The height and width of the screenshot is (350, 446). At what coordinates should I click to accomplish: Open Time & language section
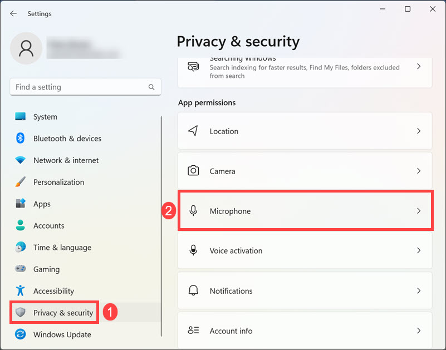tap(62, 248)
